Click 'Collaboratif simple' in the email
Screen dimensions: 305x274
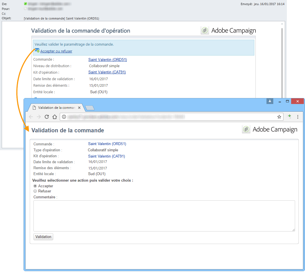point(104,66)
